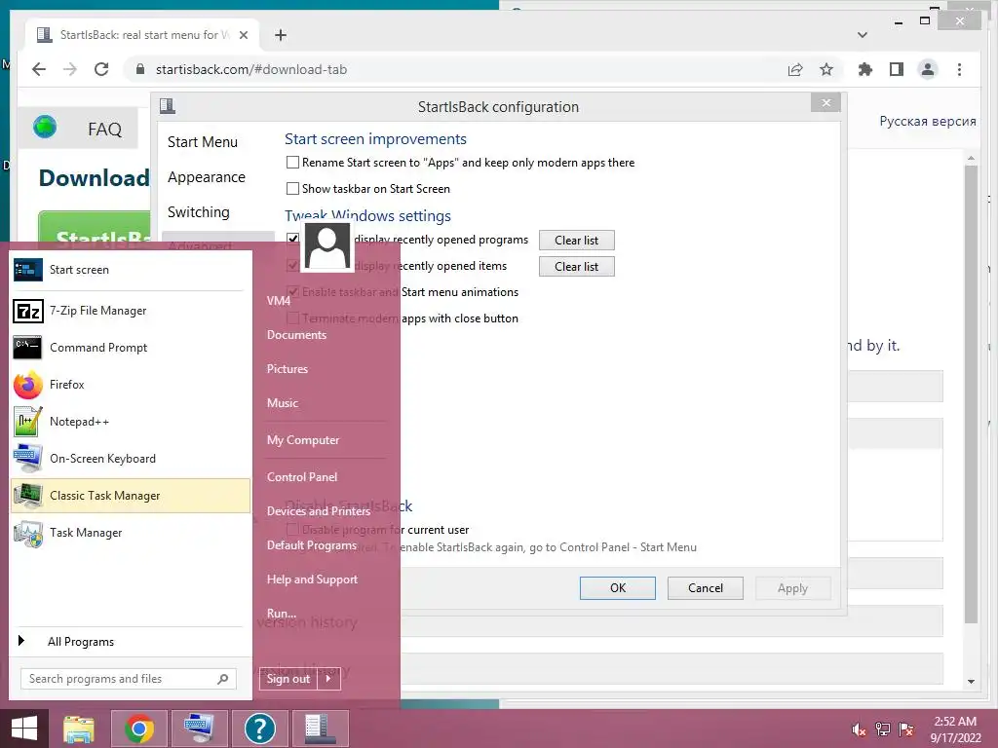
Task: Open Chrome three-dot menu
Action: (959, 69)
